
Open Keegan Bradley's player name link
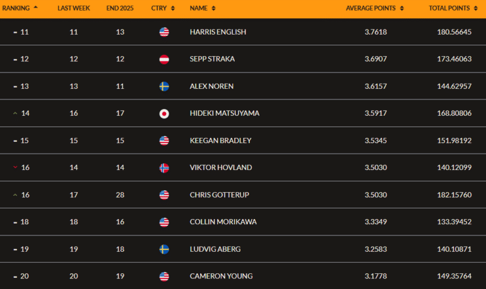pos(220,140)
